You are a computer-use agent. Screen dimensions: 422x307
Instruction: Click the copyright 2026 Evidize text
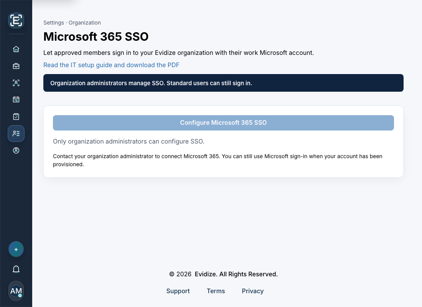pos(223,274)
